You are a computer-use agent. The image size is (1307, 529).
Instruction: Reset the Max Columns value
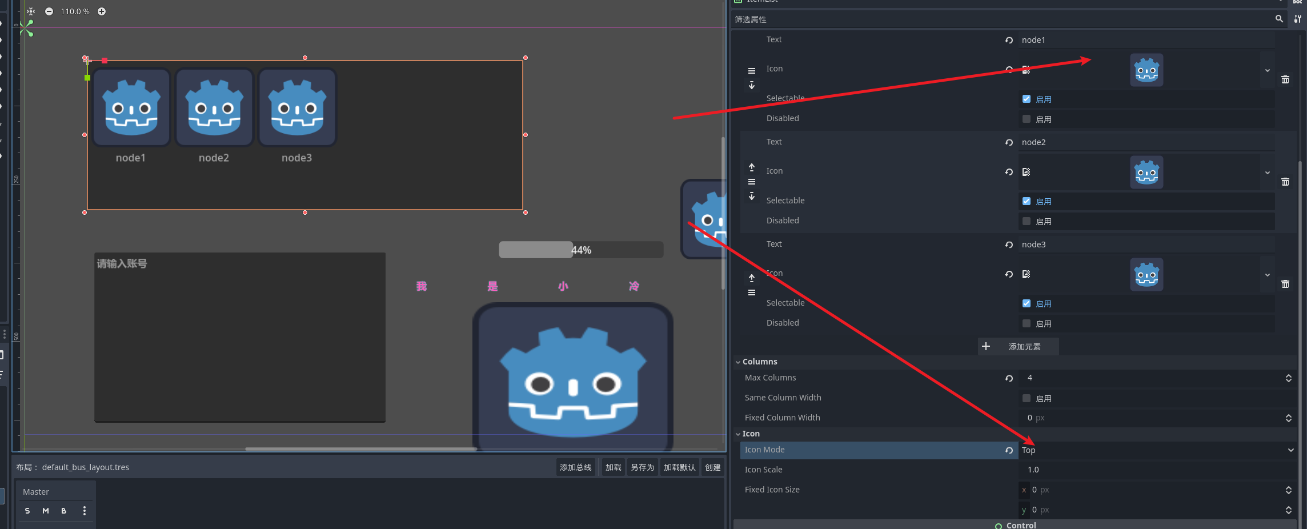point(1009,378)
